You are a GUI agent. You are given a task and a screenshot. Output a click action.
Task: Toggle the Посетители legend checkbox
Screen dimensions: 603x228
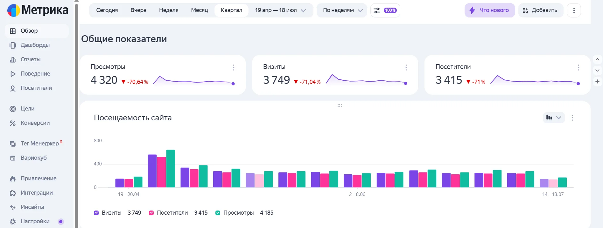pos(151,213)
